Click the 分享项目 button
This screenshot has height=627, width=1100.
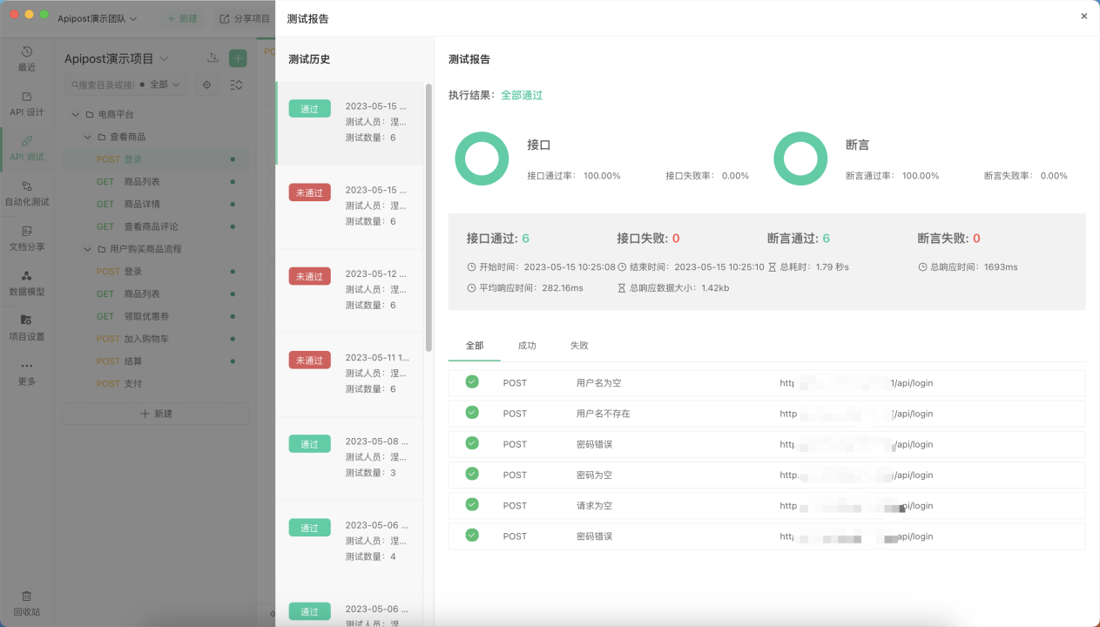click(245, 18)
